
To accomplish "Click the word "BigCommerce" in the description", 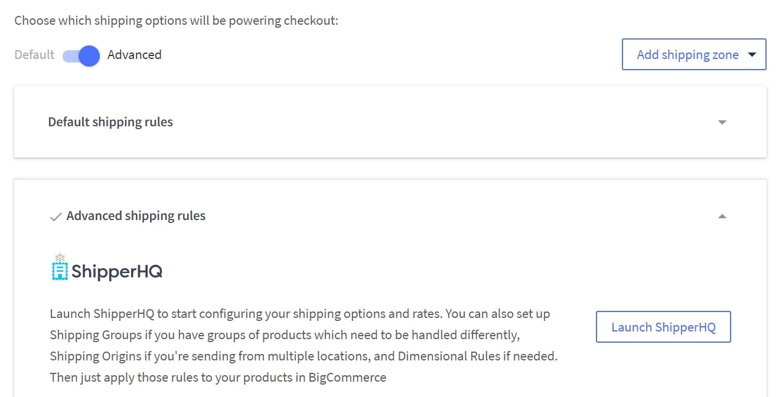I will [347, 378].
